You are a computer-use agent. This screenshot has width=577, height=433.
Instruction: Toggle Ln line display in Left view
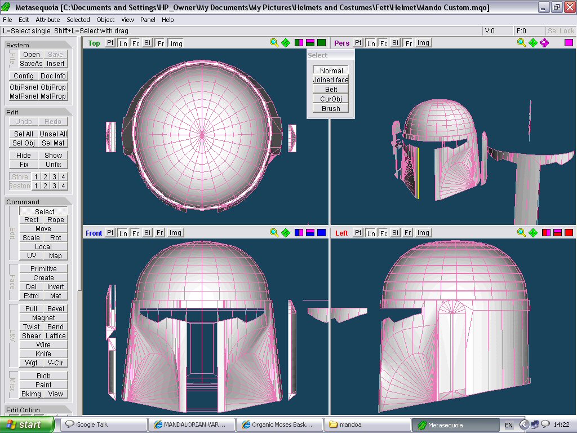point(371,233)
